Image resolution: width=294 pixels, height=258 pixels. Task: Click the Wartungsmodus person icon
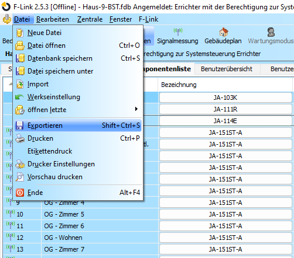271,32
